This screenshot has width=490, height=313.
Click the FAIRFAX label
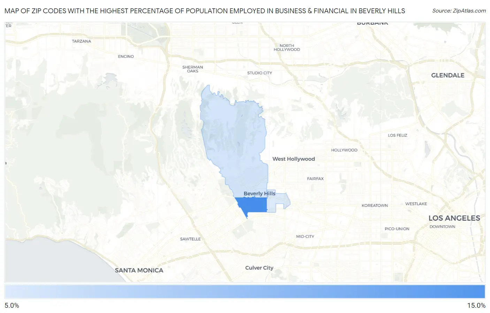pyautogui.click(x=315, y=179)
